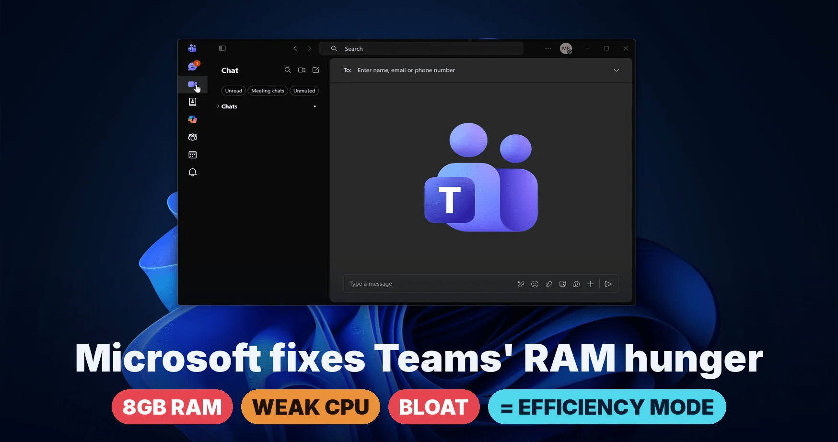
Task: Compose a new chat
Action: click(x=316, y=70)
